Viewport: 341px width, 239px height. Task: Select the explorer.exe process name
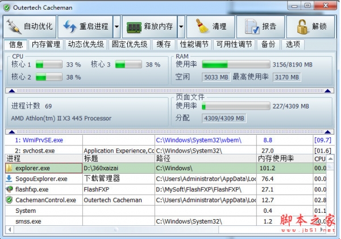32,168
